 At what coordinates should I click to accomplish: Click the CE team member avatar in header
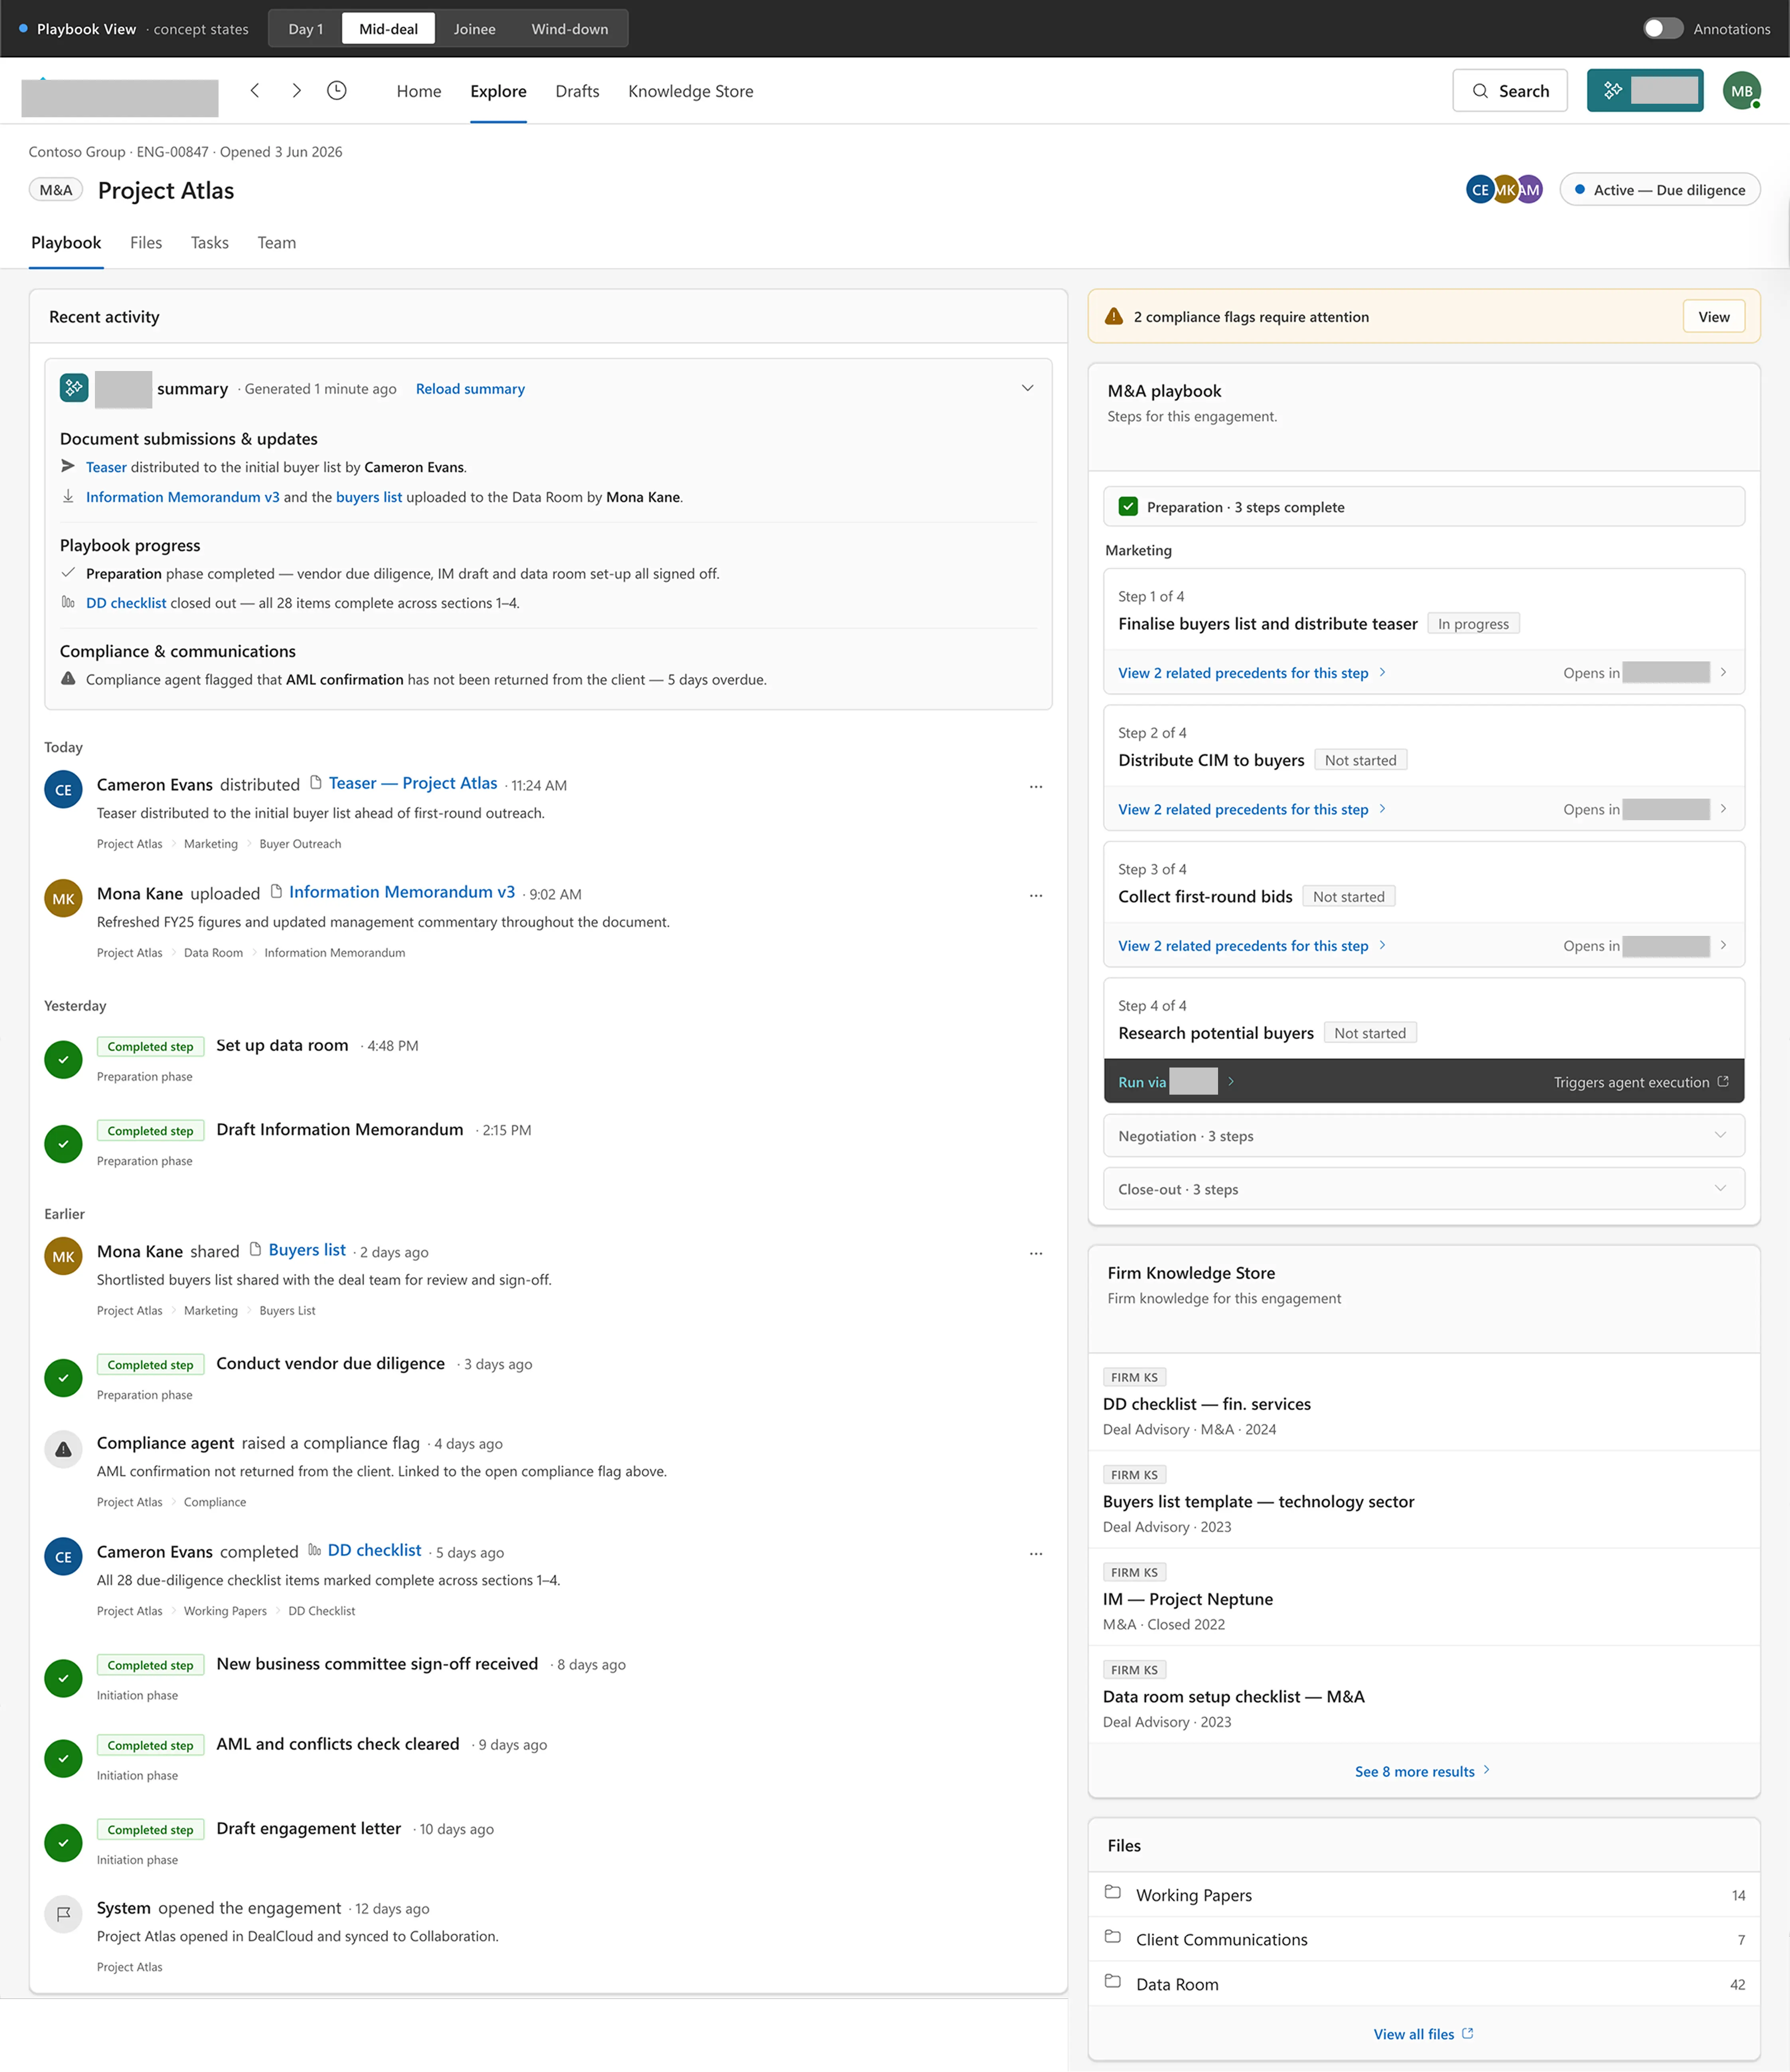tap(1480, 190)
